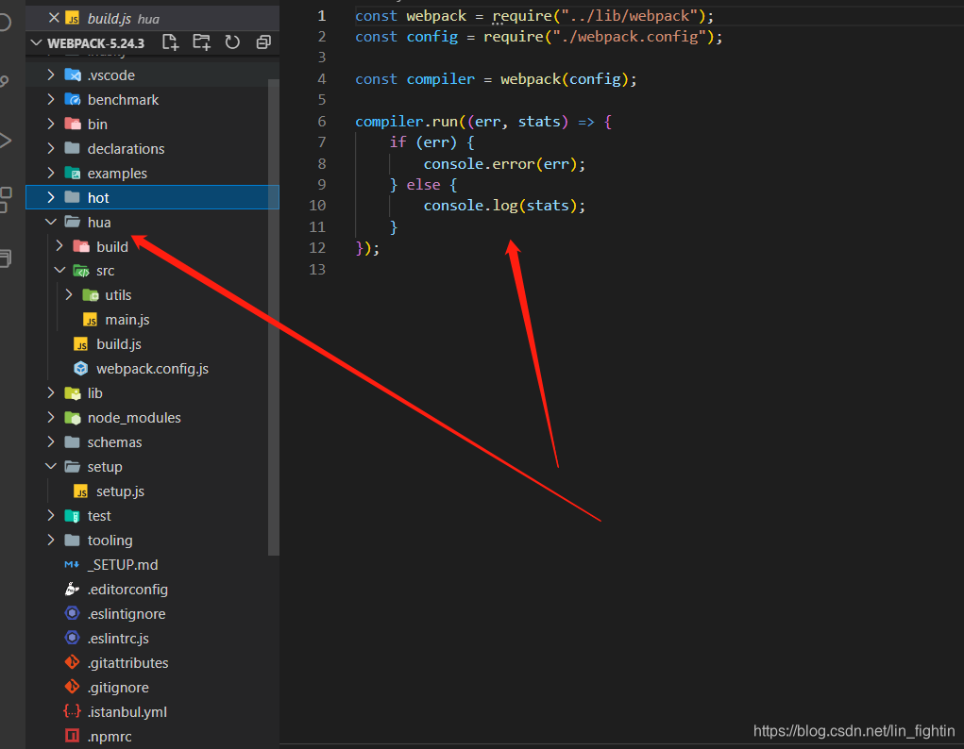Expand the .vscode folder chevron
This screenshot has height=749, width=964.
tap(51, 75)
